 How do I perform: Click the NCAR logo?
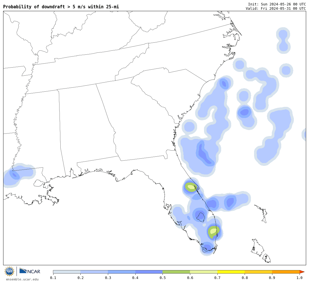[x=30, y=271]
